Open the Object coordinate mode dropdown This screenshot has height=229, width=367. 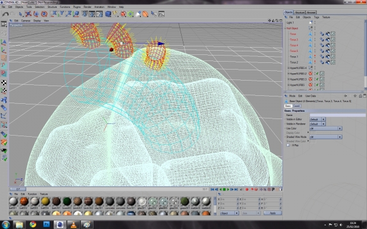tap(229, 213)
